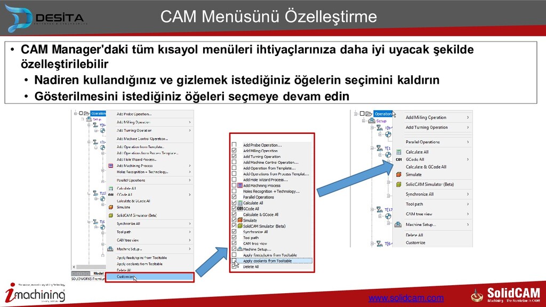The width and height of the screenshot is (546, 307).
Task: Click SolidCAM Simulator icon in customize checklist
Action: (240, 226)
